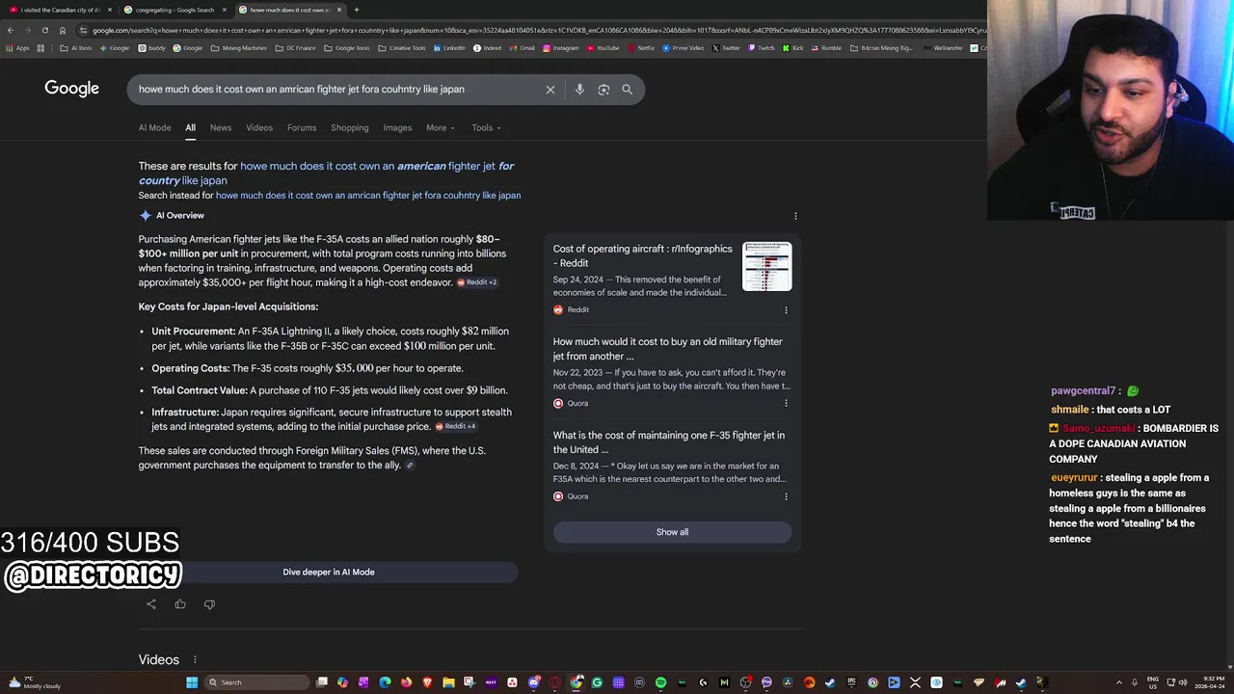This screenshot has height=694, width=1234.
Task: Select the Videos results tab
Action: tap(259, 127)
